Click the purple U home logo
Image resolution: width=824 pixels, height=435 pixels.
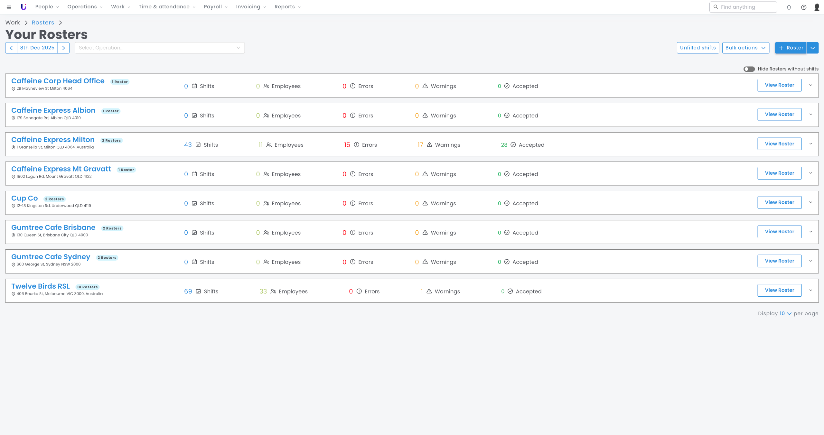pos(23,7)
